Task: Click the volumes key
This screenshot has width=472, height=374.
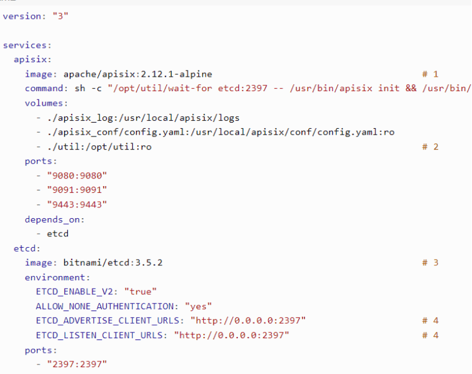Action: pos(46,103)
